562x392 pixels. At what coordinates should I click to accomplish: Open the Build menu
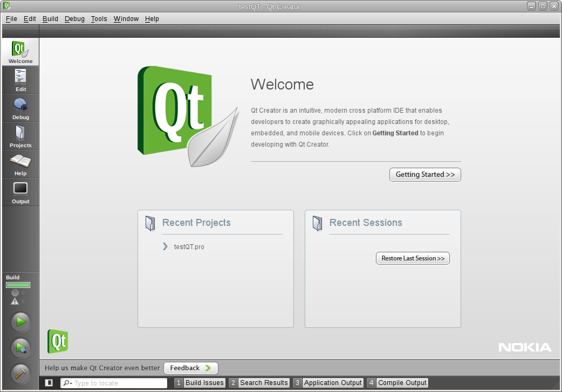click(50, 18)
